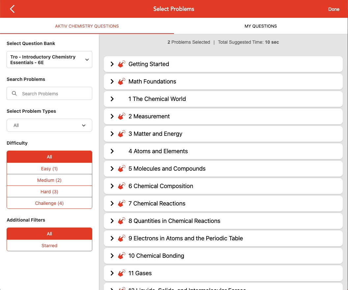
Task: Select the Challenge difficulty filter
Action: (49, 203)
